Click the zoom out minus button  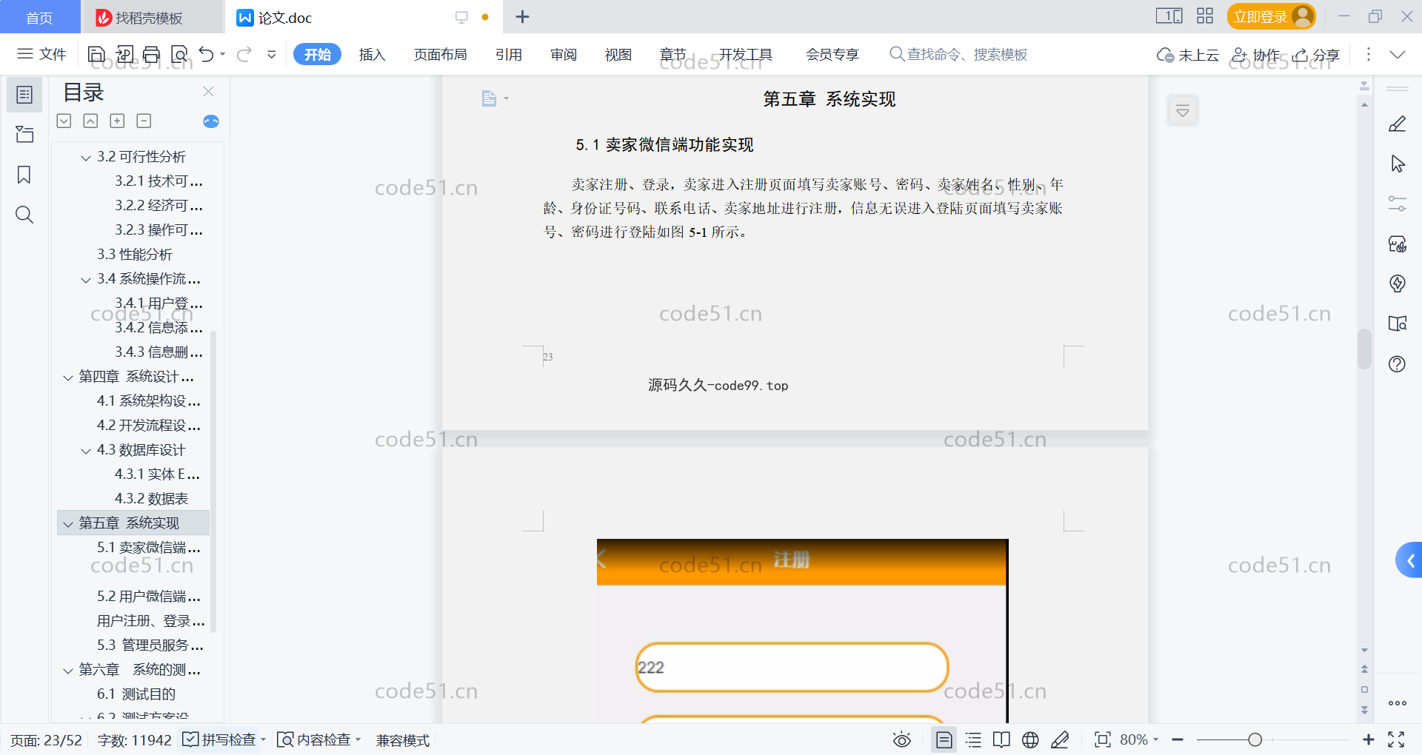point(1178,739)
